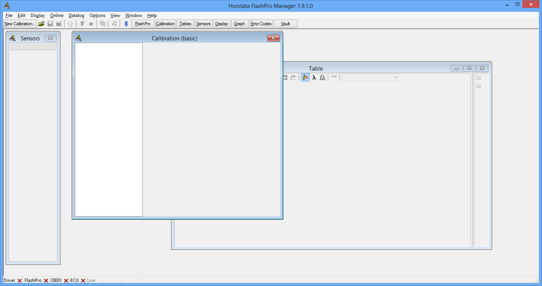This screenshot has width=542, height=286.
Task: Click the white tree pane in Calibration window
Action: 109,129
